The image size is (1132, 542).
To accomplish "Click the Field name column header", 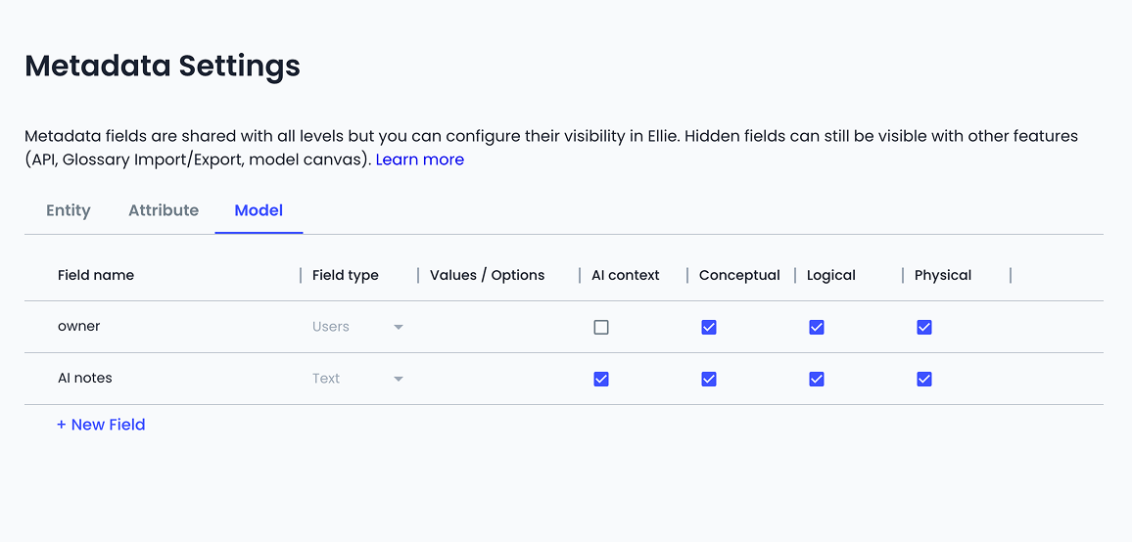I will (96, 275).
